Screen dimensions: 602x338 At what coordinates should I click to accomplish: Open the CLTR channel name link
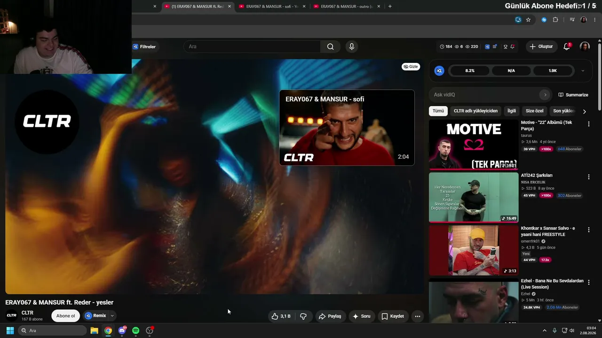[27, 313]
